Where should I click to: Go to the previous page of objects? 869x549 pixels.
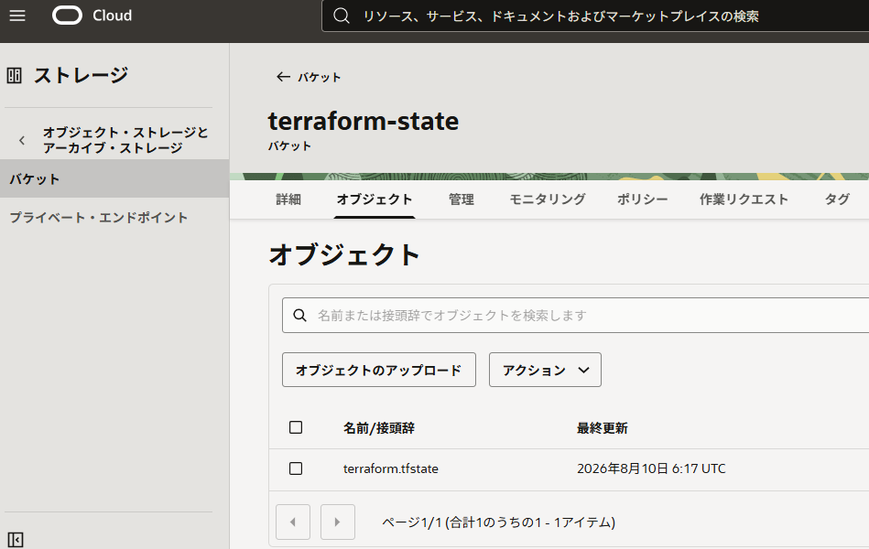pyautogui.click(x=293, y=522)
